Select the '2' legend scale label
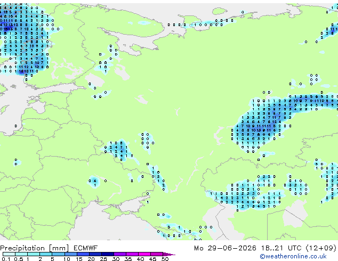This screenshot has width=338, height=261. coord(40,259)
